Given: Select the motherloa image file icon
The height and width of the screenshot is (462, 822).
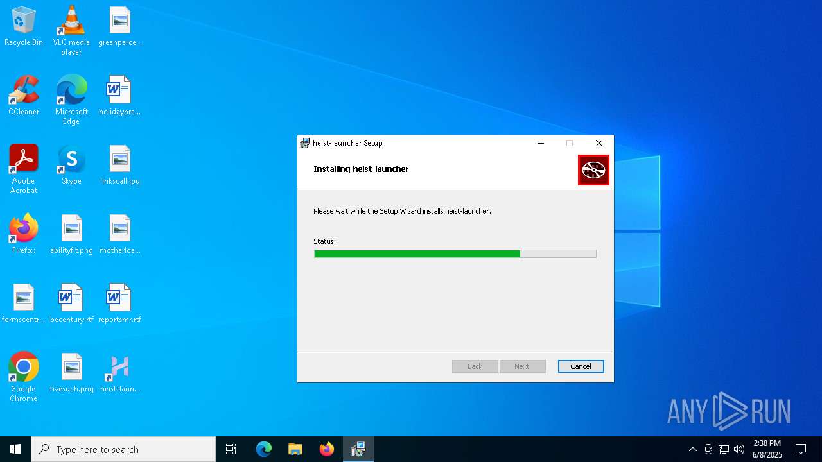Looking at the screenshot, I should point(120,234).
